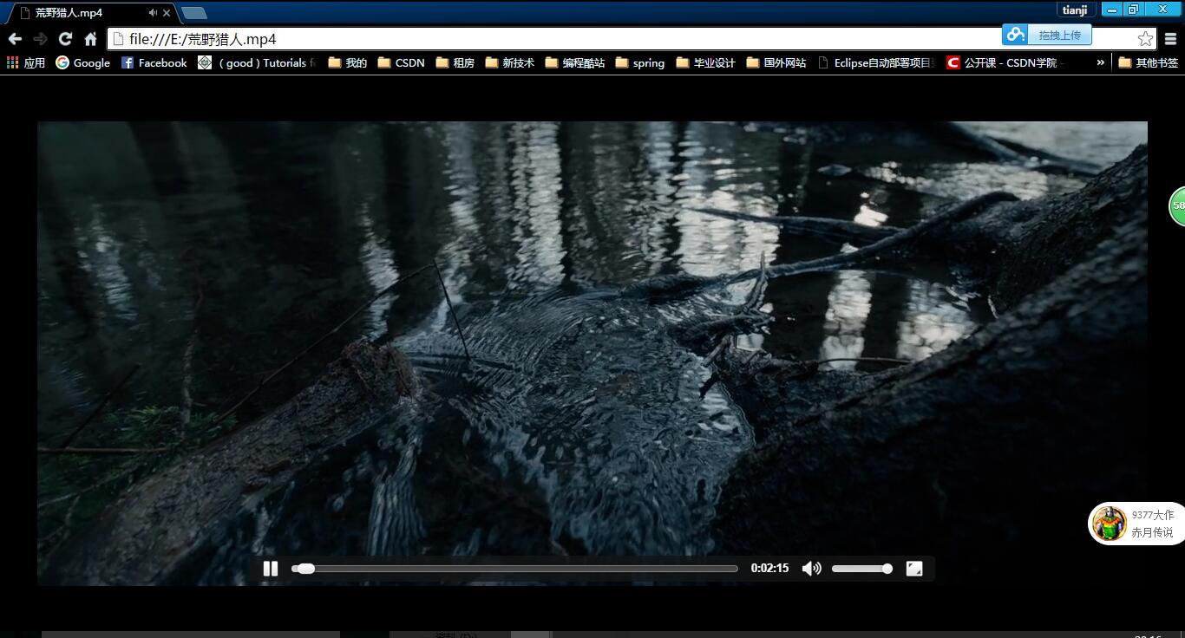Open the 编程酷站 bookmark folder
1185x638 pixels.
[x=575, y=62]
